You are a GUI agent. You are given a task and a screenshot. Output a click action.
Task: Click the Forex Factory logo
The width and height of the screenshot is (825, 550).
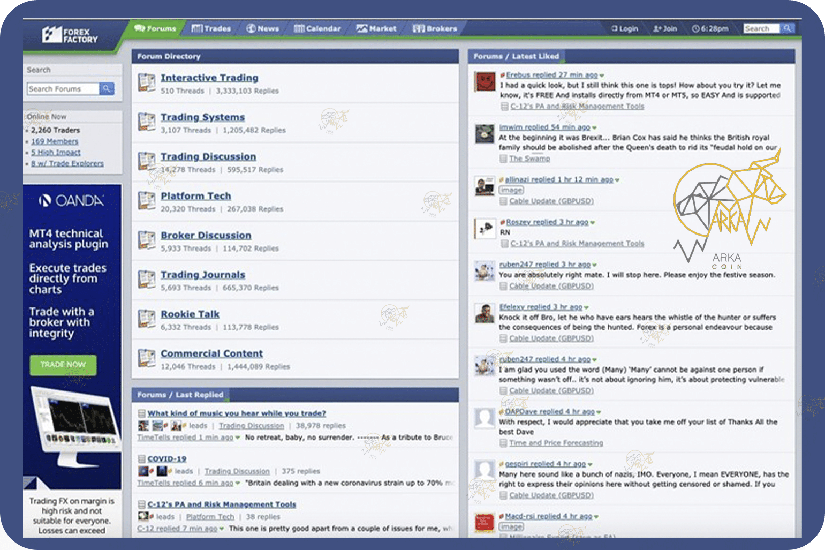pos(70,35)
